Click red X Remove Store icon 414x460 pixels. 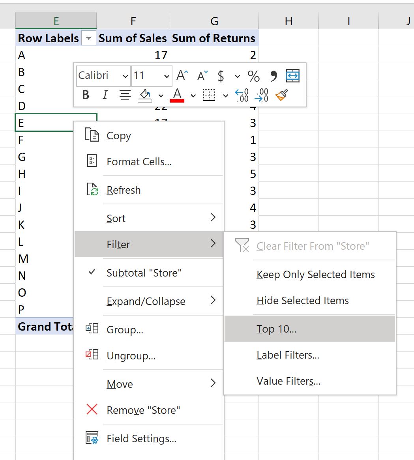[x=92, y=409]
